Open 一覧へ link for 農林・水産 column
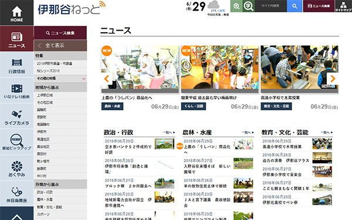 (248, 133)
